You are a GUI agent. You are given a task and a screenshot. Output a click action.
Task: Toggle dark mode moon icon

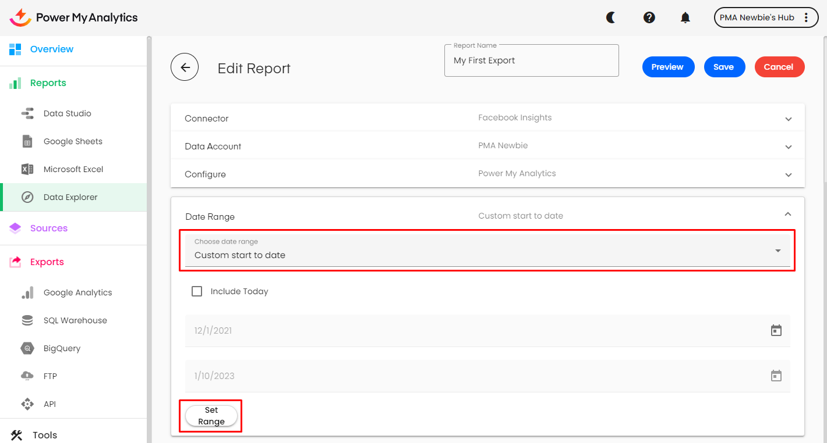click(611, 17)
